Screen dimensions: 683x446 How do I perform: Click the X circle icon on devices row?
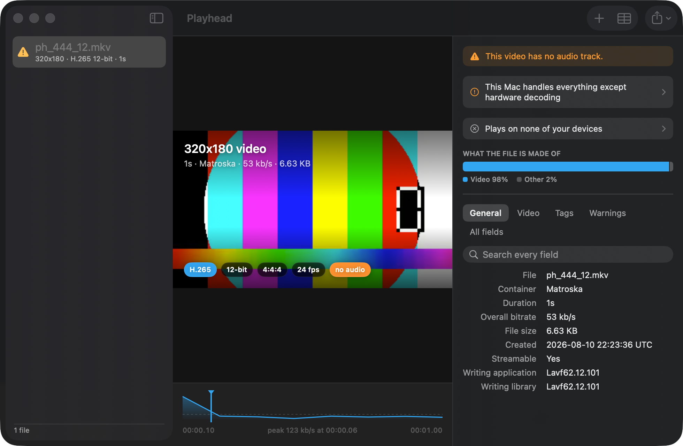pyautogui.click(x=475, y=129)
